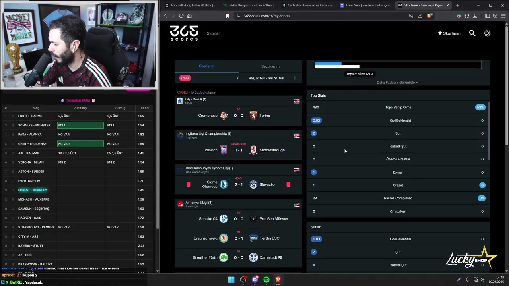Expand Daha Fazlasını Görüntüle
509x286 pixels.
(x=397, y=83)
